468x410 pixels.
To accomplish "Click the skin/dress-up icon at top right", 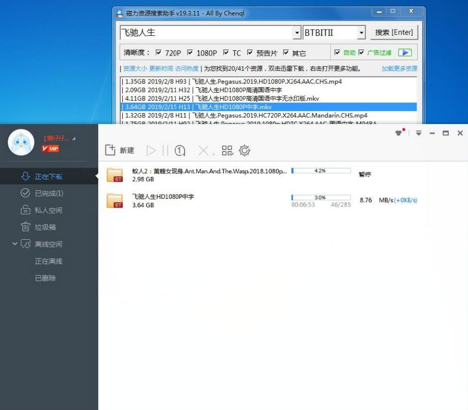I will [398, 133].
